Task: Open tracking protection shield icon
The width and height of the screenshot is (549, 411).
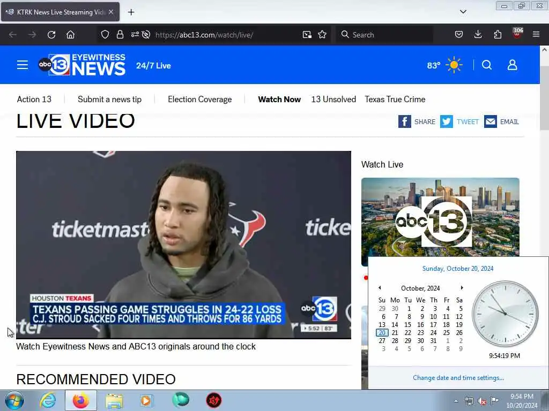Action: coord(105,34)
